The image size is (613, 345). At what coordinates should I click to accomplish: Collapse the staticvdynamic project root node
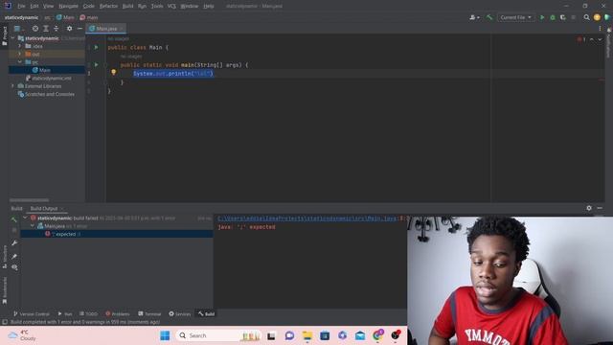(x=12, y=38)
